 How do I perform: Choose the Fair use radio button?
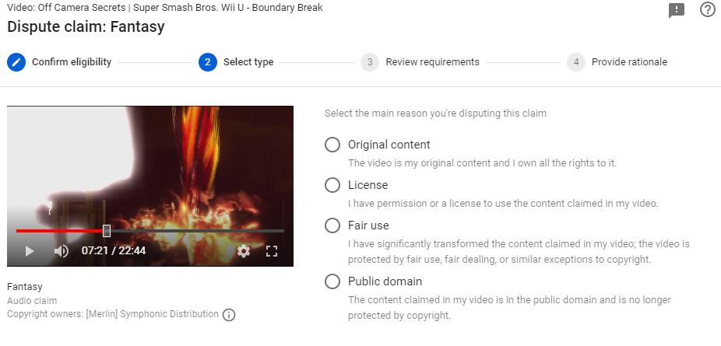tap(332, 225)
